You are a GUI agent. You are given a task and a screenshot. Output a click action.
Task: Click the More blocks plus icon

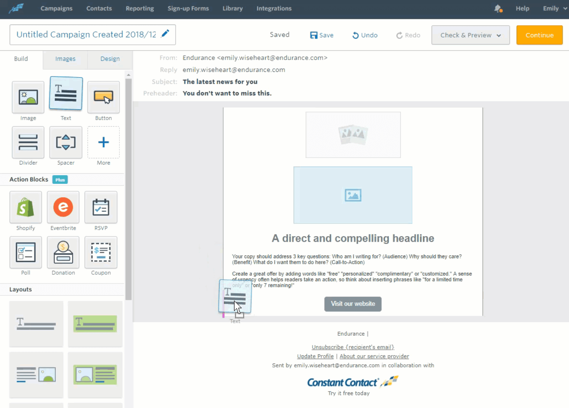(103, 142)
